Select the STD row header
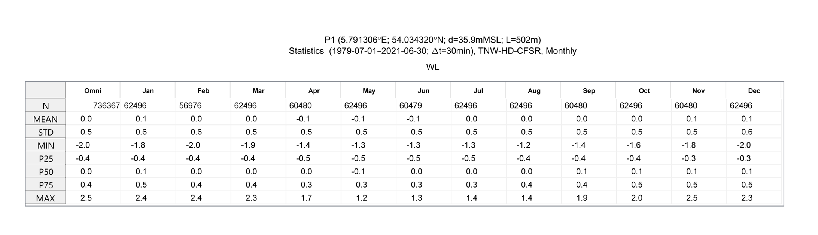Viewport: 818px width, 235px height. (45, 132)
